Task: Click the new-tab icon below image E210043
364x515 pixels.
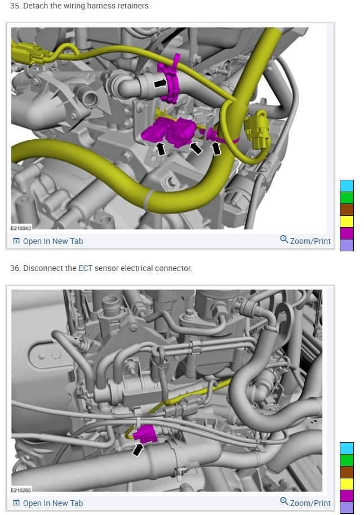Action: 16,241
